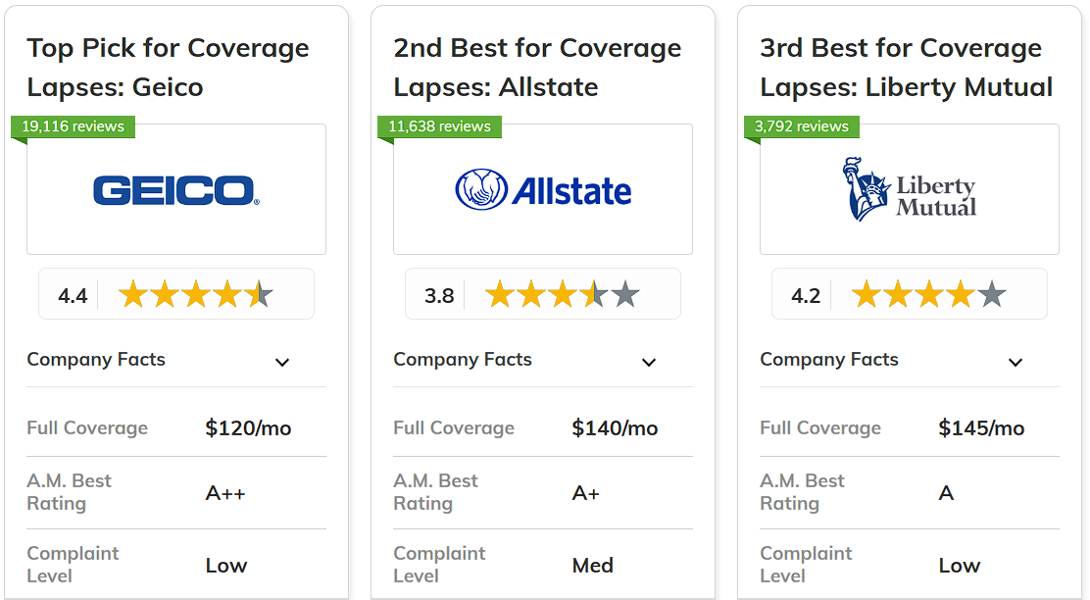This screenshot has height=600, width=1090.
Task: Click the Allstate logo image
Action: click(x=543, y=190)
